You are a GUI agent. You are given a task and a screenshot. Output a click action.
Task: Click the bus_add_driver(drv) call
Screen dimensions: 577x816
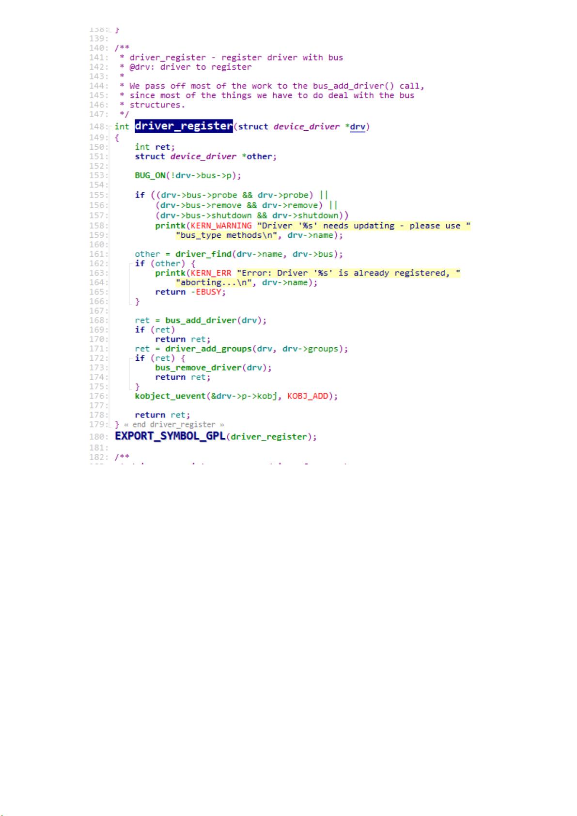(x=216, y=321)
